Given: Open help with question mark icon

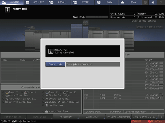Looking at the screenshot, I should [x=161, y=2].
